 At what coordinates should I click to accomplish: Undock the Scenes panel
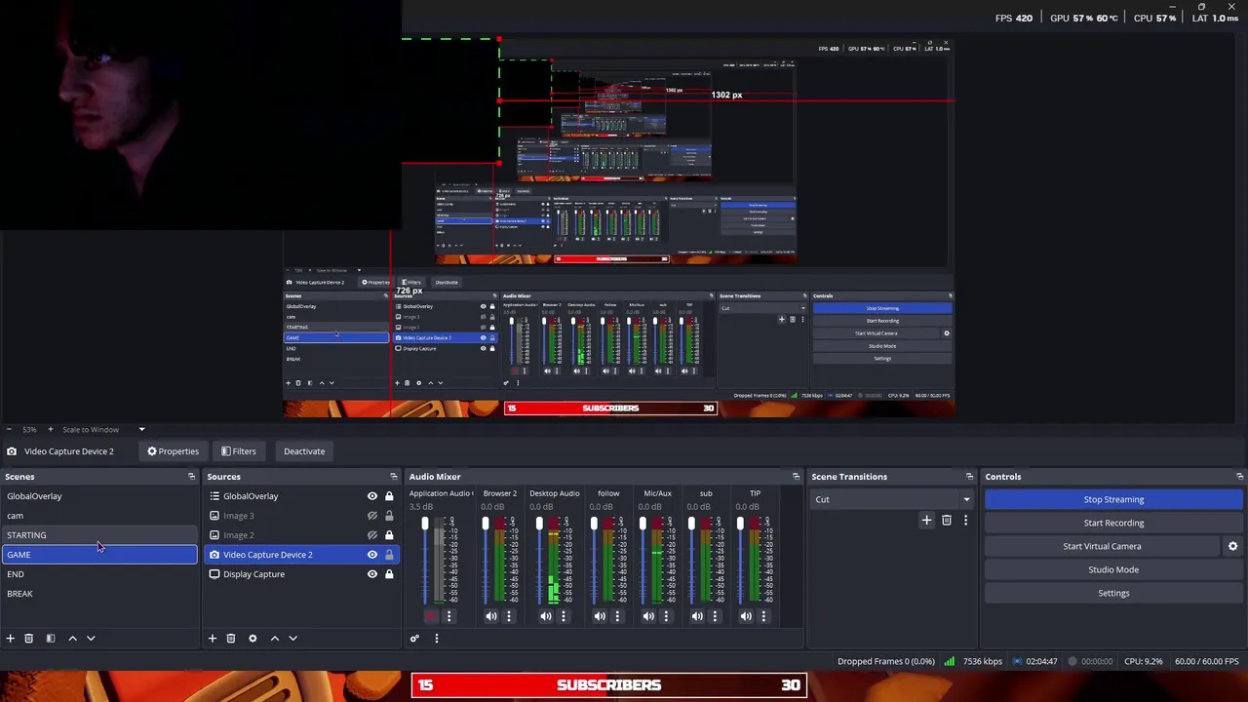click(x=191, y=477)
